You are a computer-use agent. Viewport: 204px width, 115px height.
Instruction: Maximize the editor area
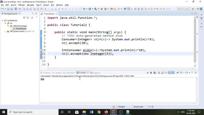[195, 13]
